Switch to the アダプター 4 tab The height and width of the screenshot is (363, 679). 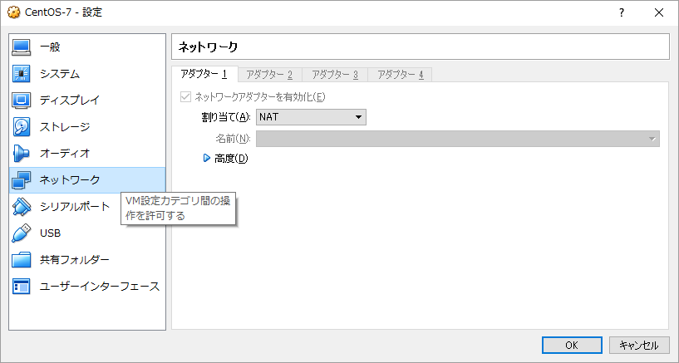400,75
